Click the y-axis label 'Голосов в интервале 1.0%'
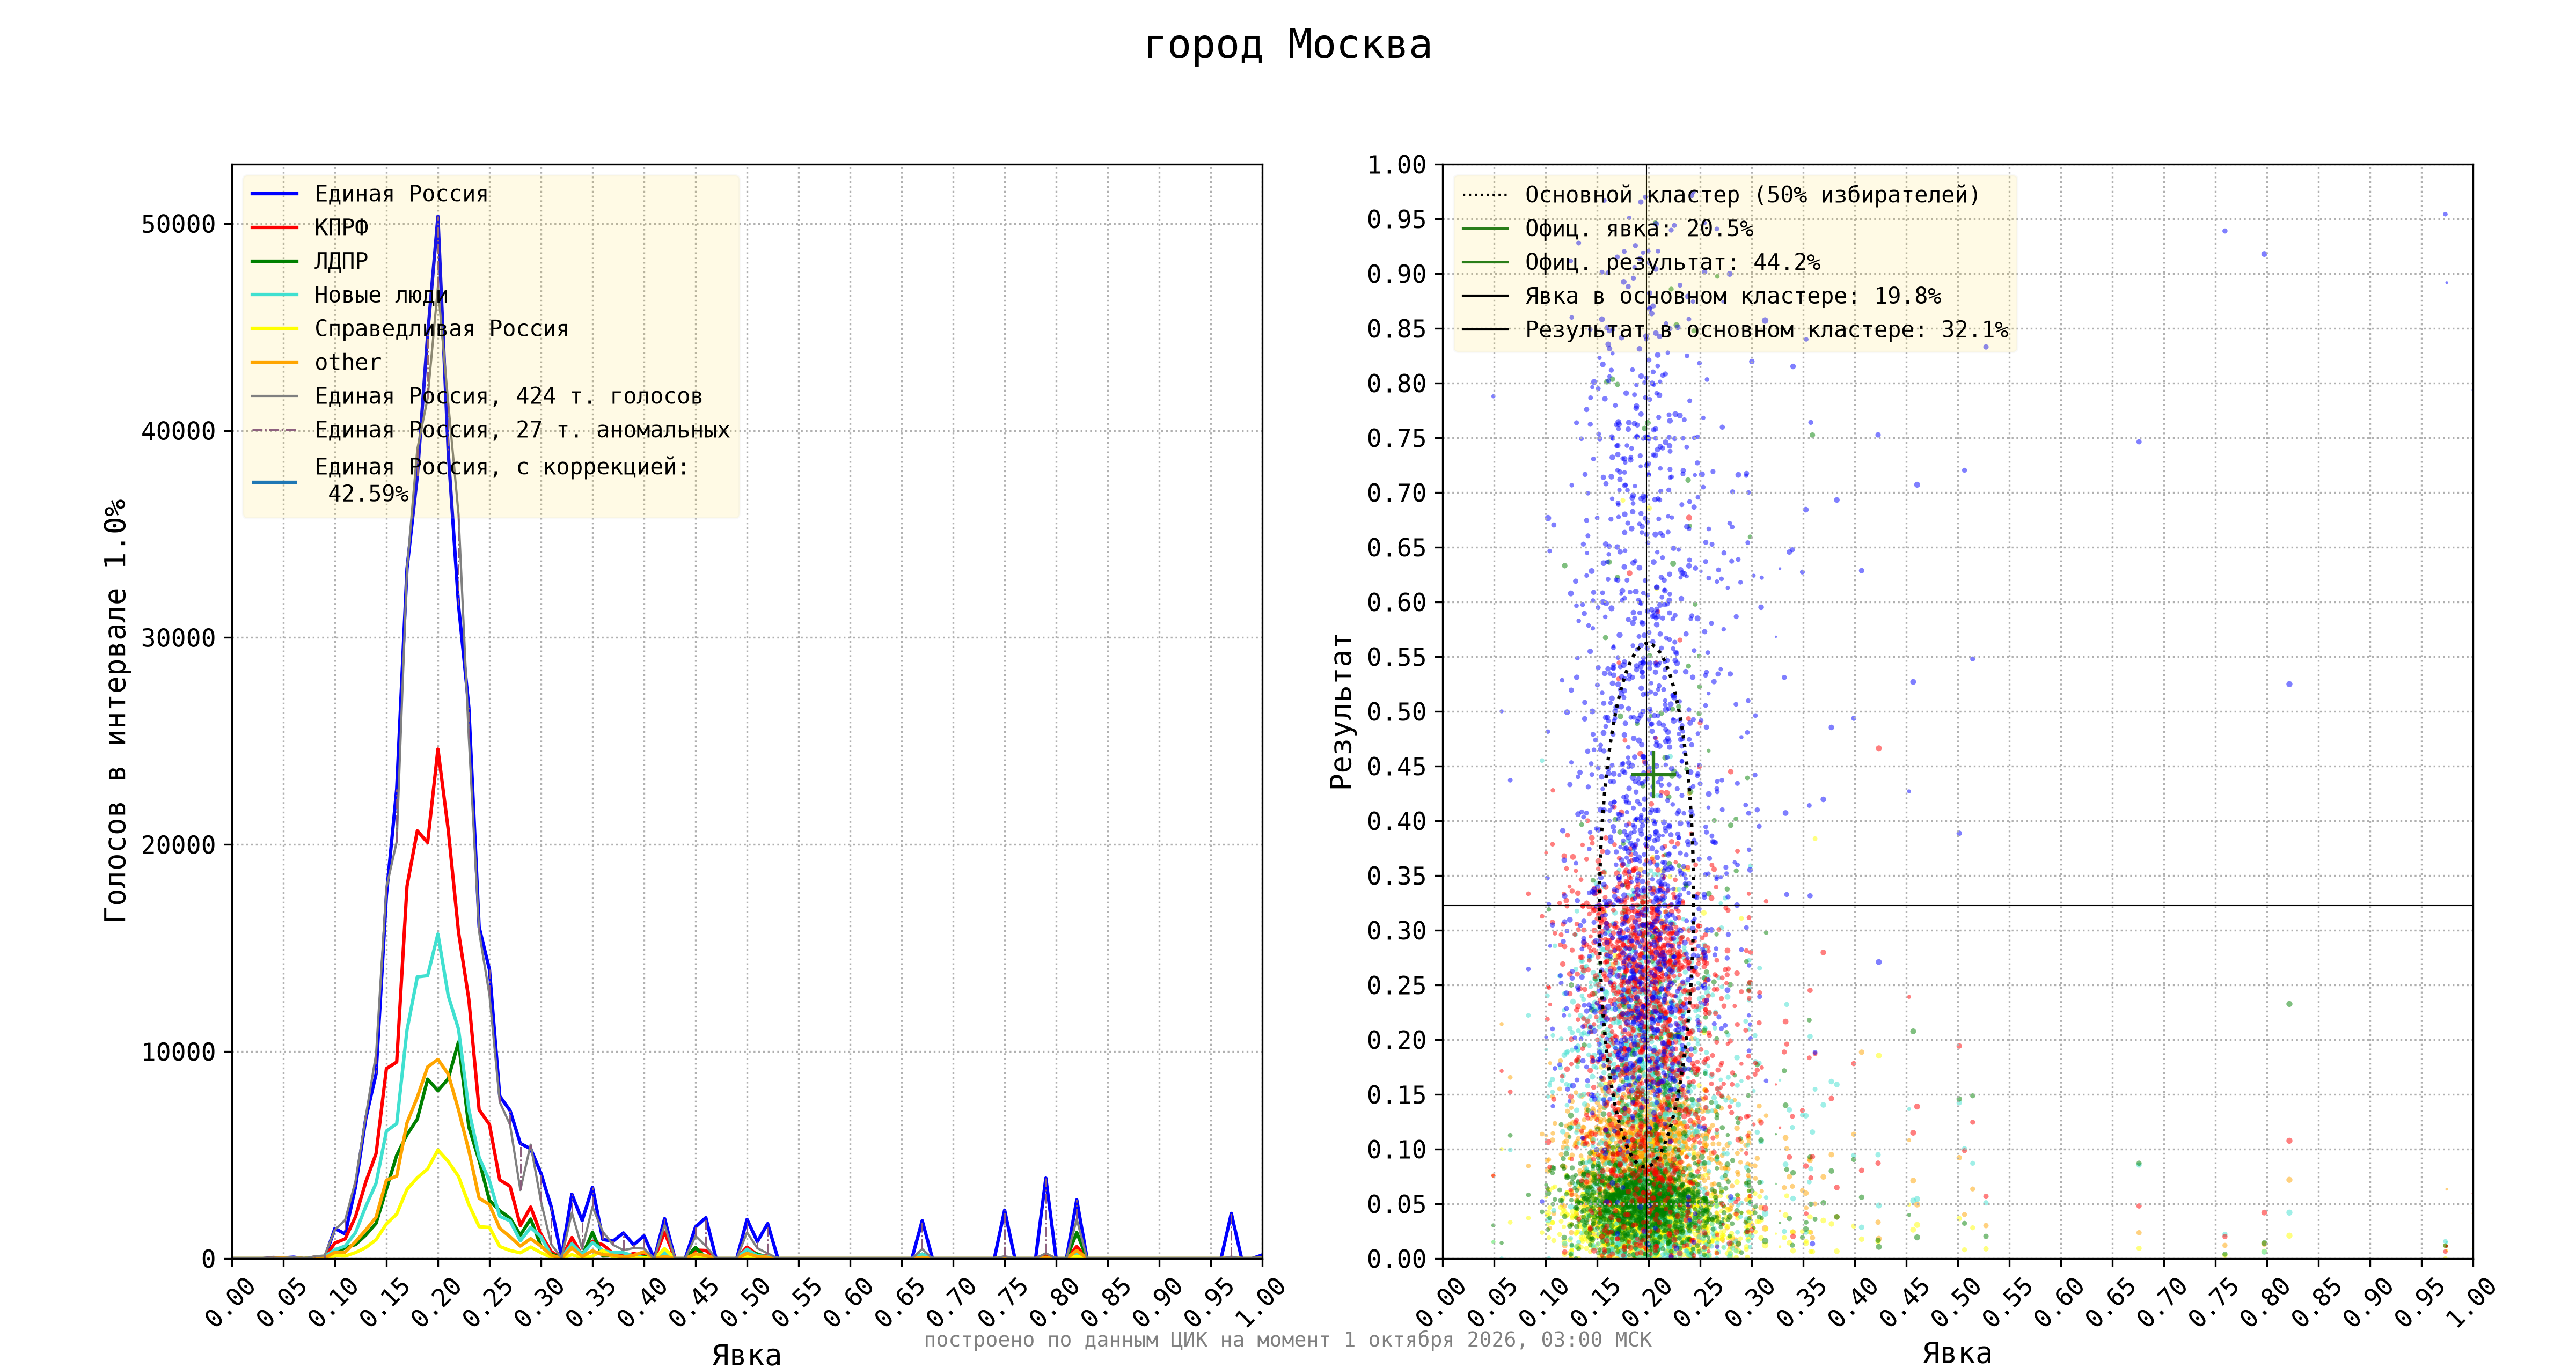 click(116, 711)
